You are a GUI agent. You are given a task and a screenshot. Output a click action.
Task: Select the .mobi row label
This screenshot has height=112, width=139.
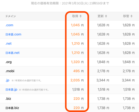(10, 71)
